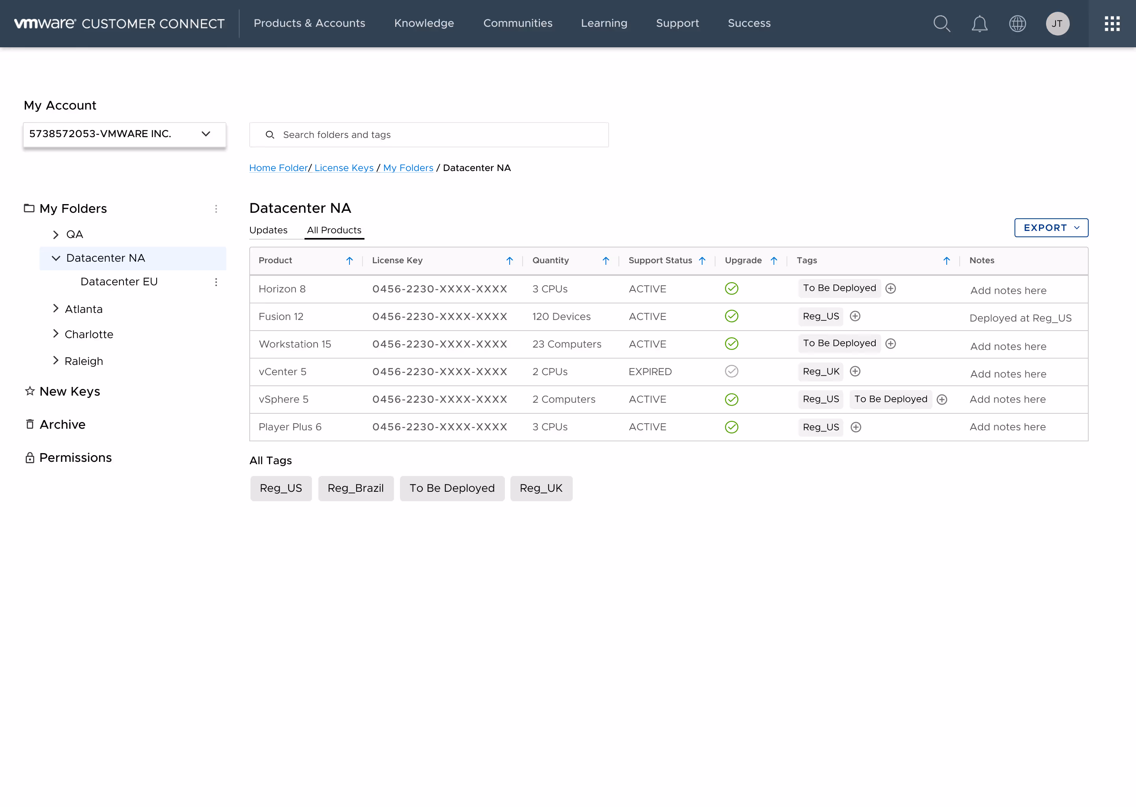
Task: Sort table by Product column arrow
Action: (349, 261)
